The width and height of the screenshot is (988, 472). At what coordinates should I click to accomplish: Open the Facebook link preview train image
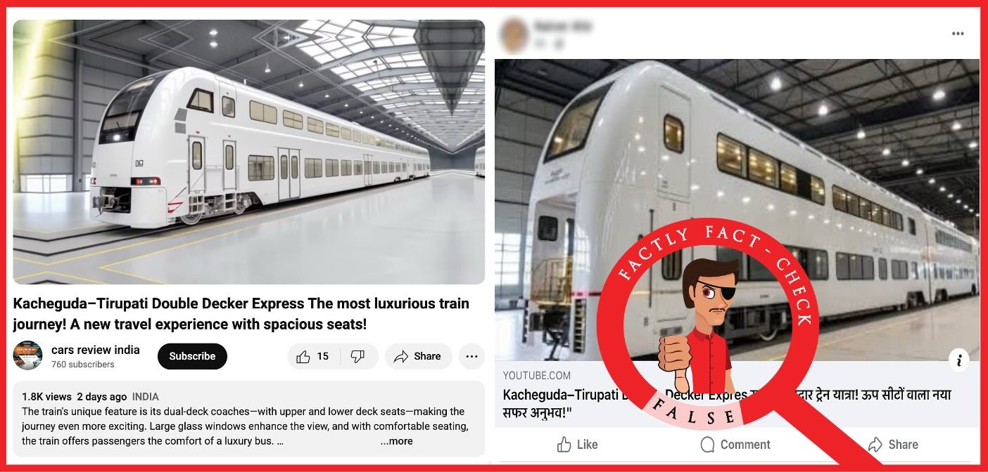coord(737,210)
